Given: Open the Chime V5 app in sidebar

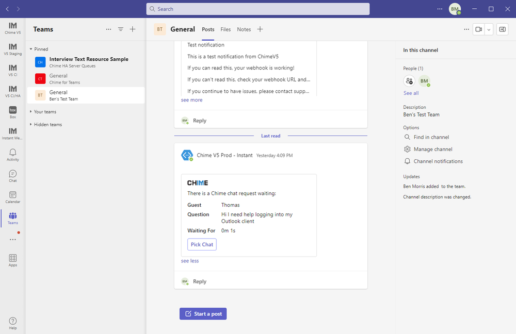Looking at the screenshot, I should tap(12, 28).
